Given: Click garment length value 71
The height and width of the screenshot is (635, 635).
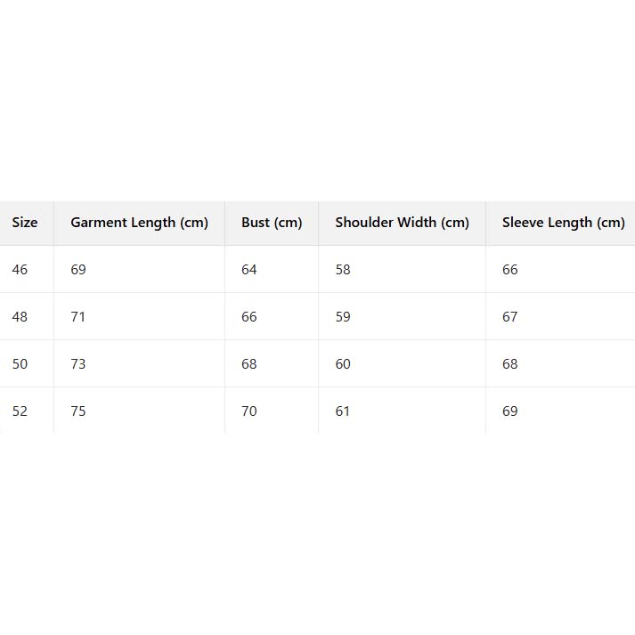Looking at the screenshot, I should pyautogui.click(x=78, y=317).
